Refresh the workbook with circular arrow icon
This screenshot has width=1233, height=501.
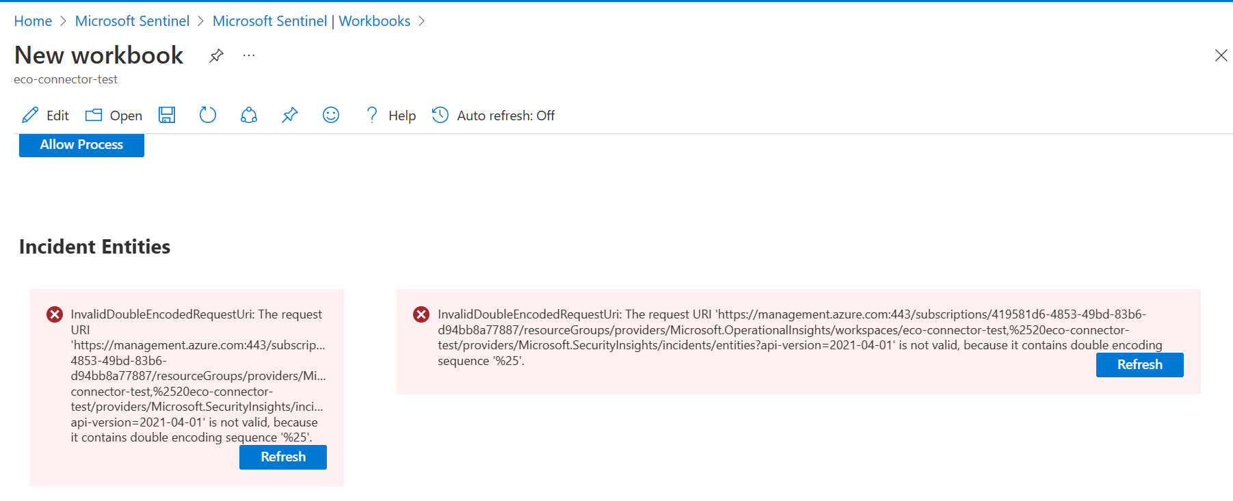[208, 115]
